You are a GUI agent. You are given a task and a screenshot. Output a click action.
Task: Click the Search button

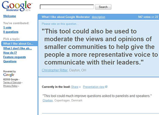(x=103, y=7)
